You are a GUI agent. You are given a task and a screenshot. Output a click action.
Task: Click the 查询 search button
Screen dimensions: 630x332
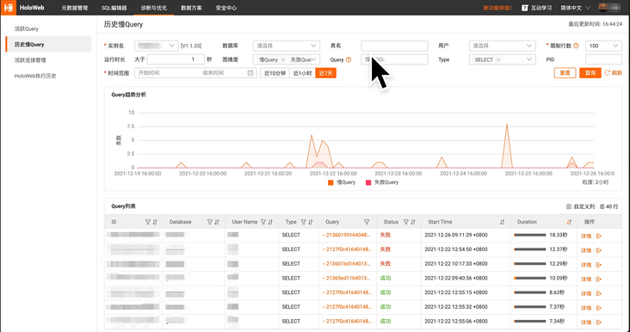(590, 73)
